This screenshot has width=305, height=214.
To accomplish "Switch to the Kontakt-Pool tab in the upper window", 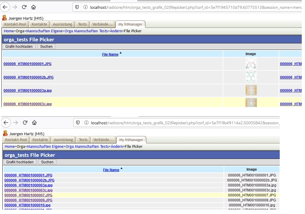I will click(x=15, y=24).
